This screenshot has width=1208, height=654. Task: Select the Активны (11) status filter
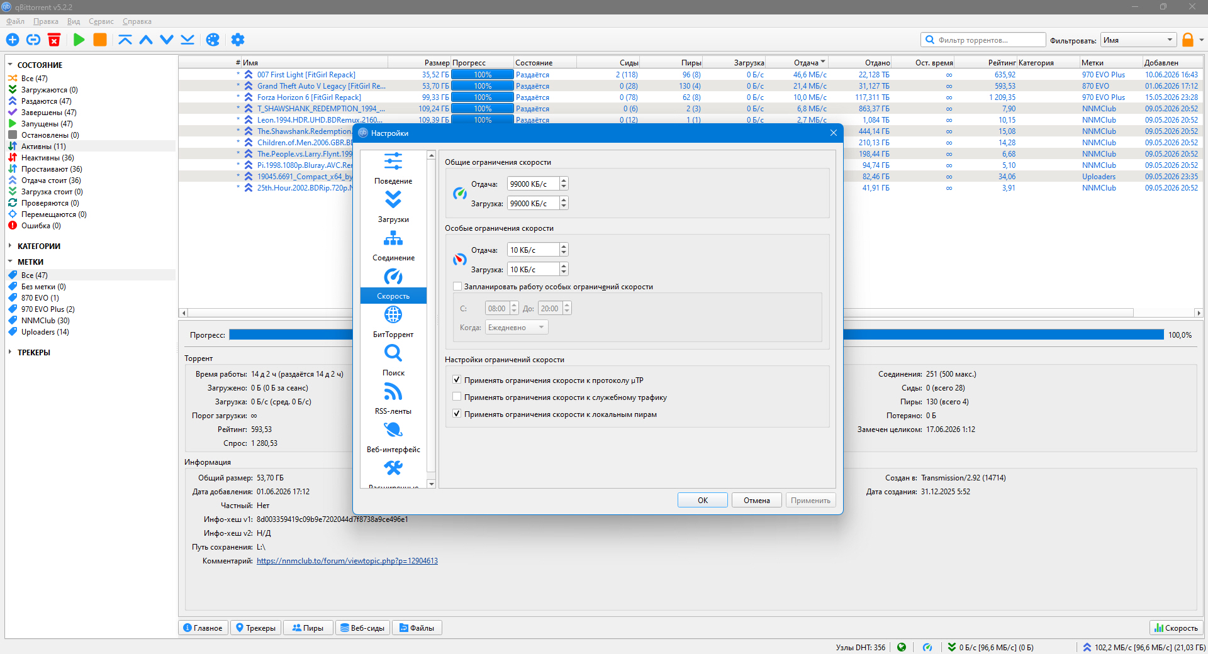point(43,147)
